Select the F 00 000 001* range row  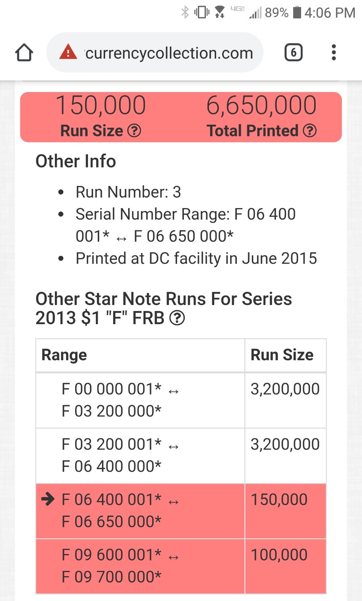[x=181, y=400]
